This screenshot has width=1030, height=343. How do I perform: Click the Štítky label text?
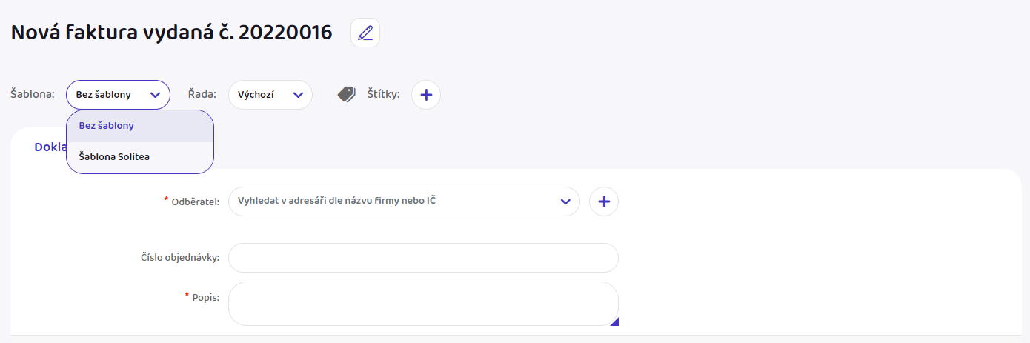[x=384, y=94]
